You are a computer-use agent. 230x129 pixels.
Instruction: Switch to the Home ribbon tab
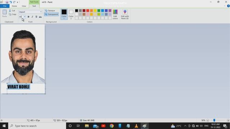(x=14, y=6)
